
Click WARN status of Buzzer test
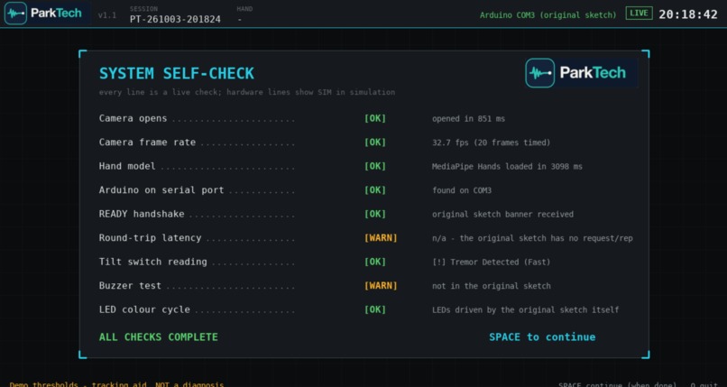coord(381,285)
